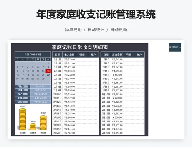Click 账户 header in the expense table

pos(139,55)
